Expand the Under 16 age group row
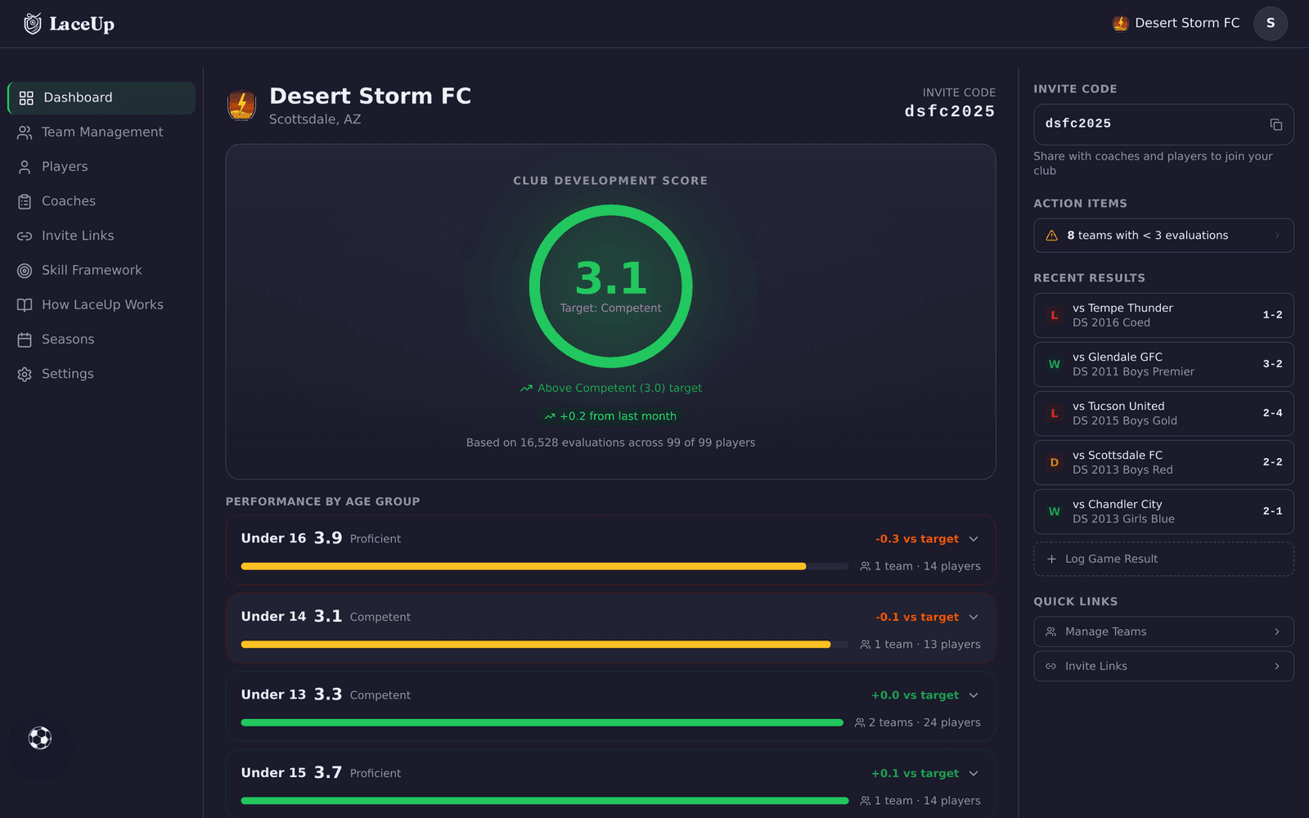Screen dimensions: 1309x818 tap(974, 539)
